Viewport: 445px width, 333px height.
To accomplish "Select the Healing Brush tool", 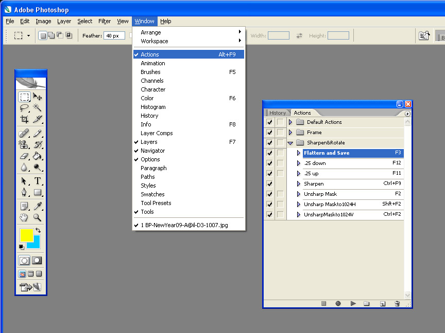I will point(24,133).
